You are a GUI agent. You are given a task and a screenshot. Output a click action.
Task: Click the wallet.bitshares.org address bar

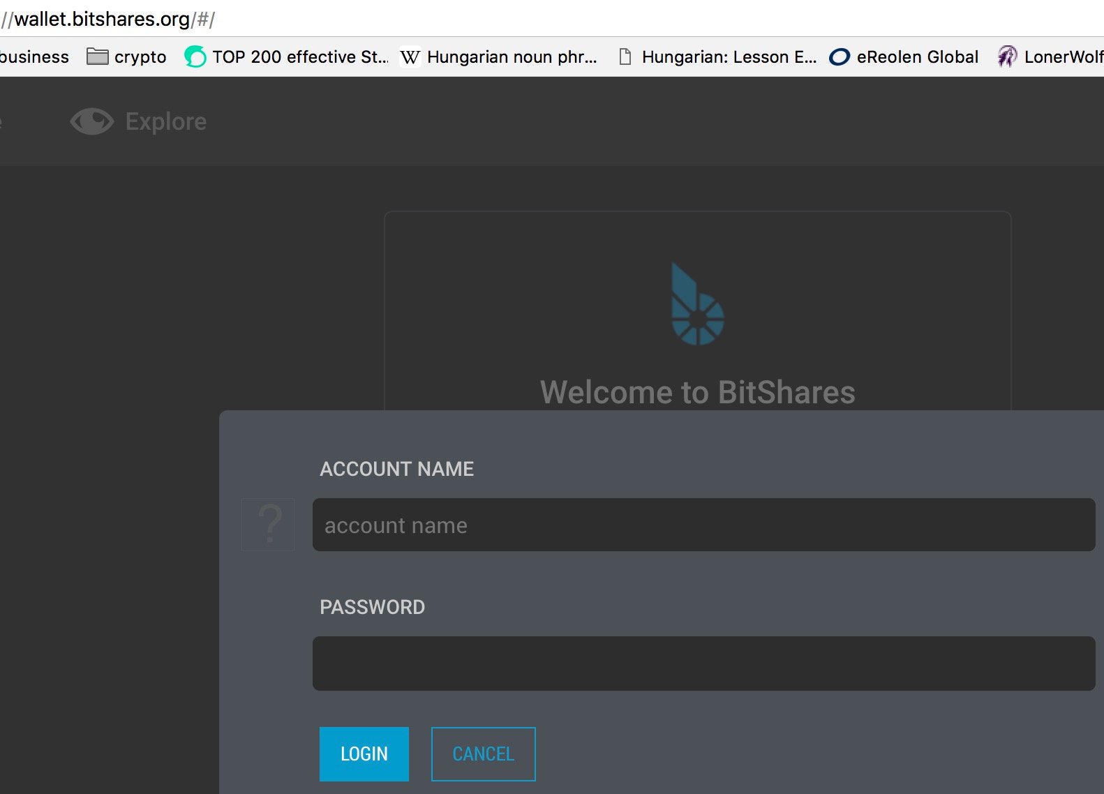coord(552,19)
